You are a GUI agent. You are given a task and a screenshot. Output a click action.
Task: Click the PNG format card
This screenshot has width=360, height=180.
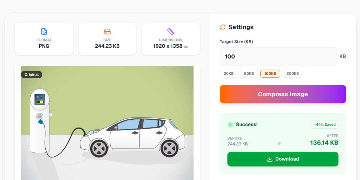click(44, 39)
